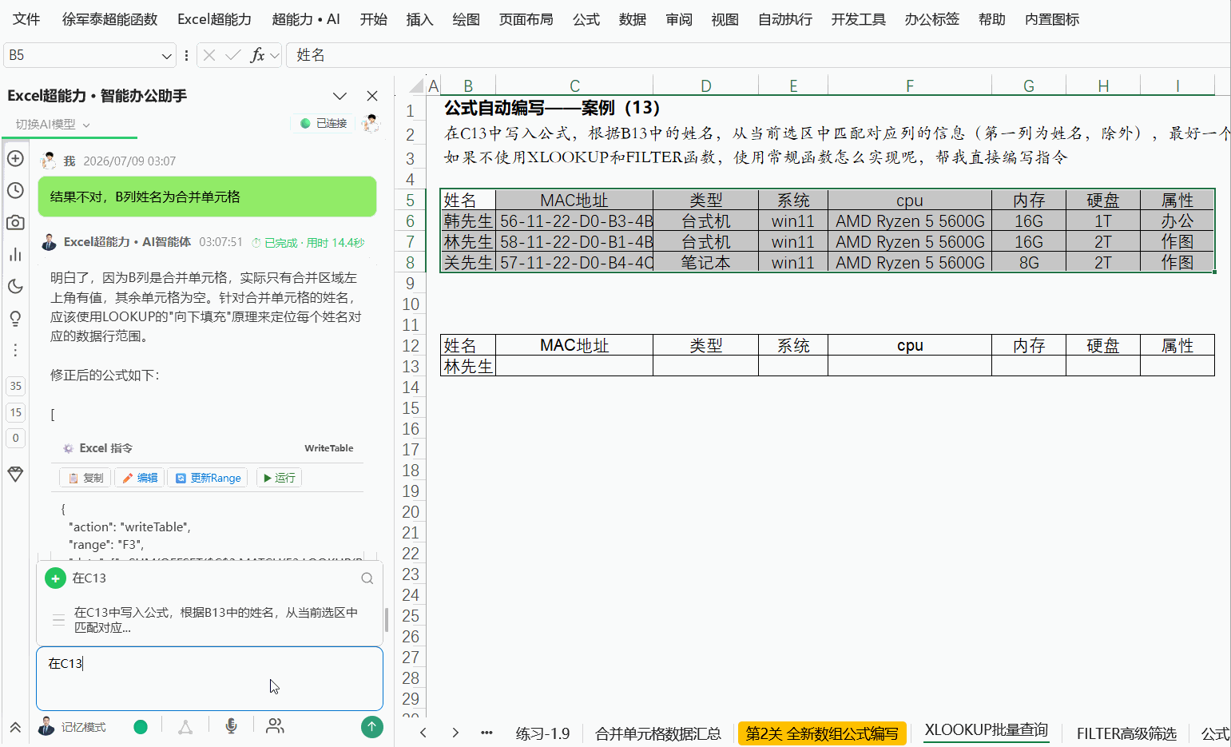Click the sidebar counter badge showing 15
This screenshot has width=1231, height=747.
tap(15, 412)
